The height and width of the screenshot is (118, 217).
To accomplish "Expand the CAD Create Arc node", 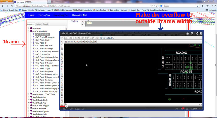I will coord(28,103).
